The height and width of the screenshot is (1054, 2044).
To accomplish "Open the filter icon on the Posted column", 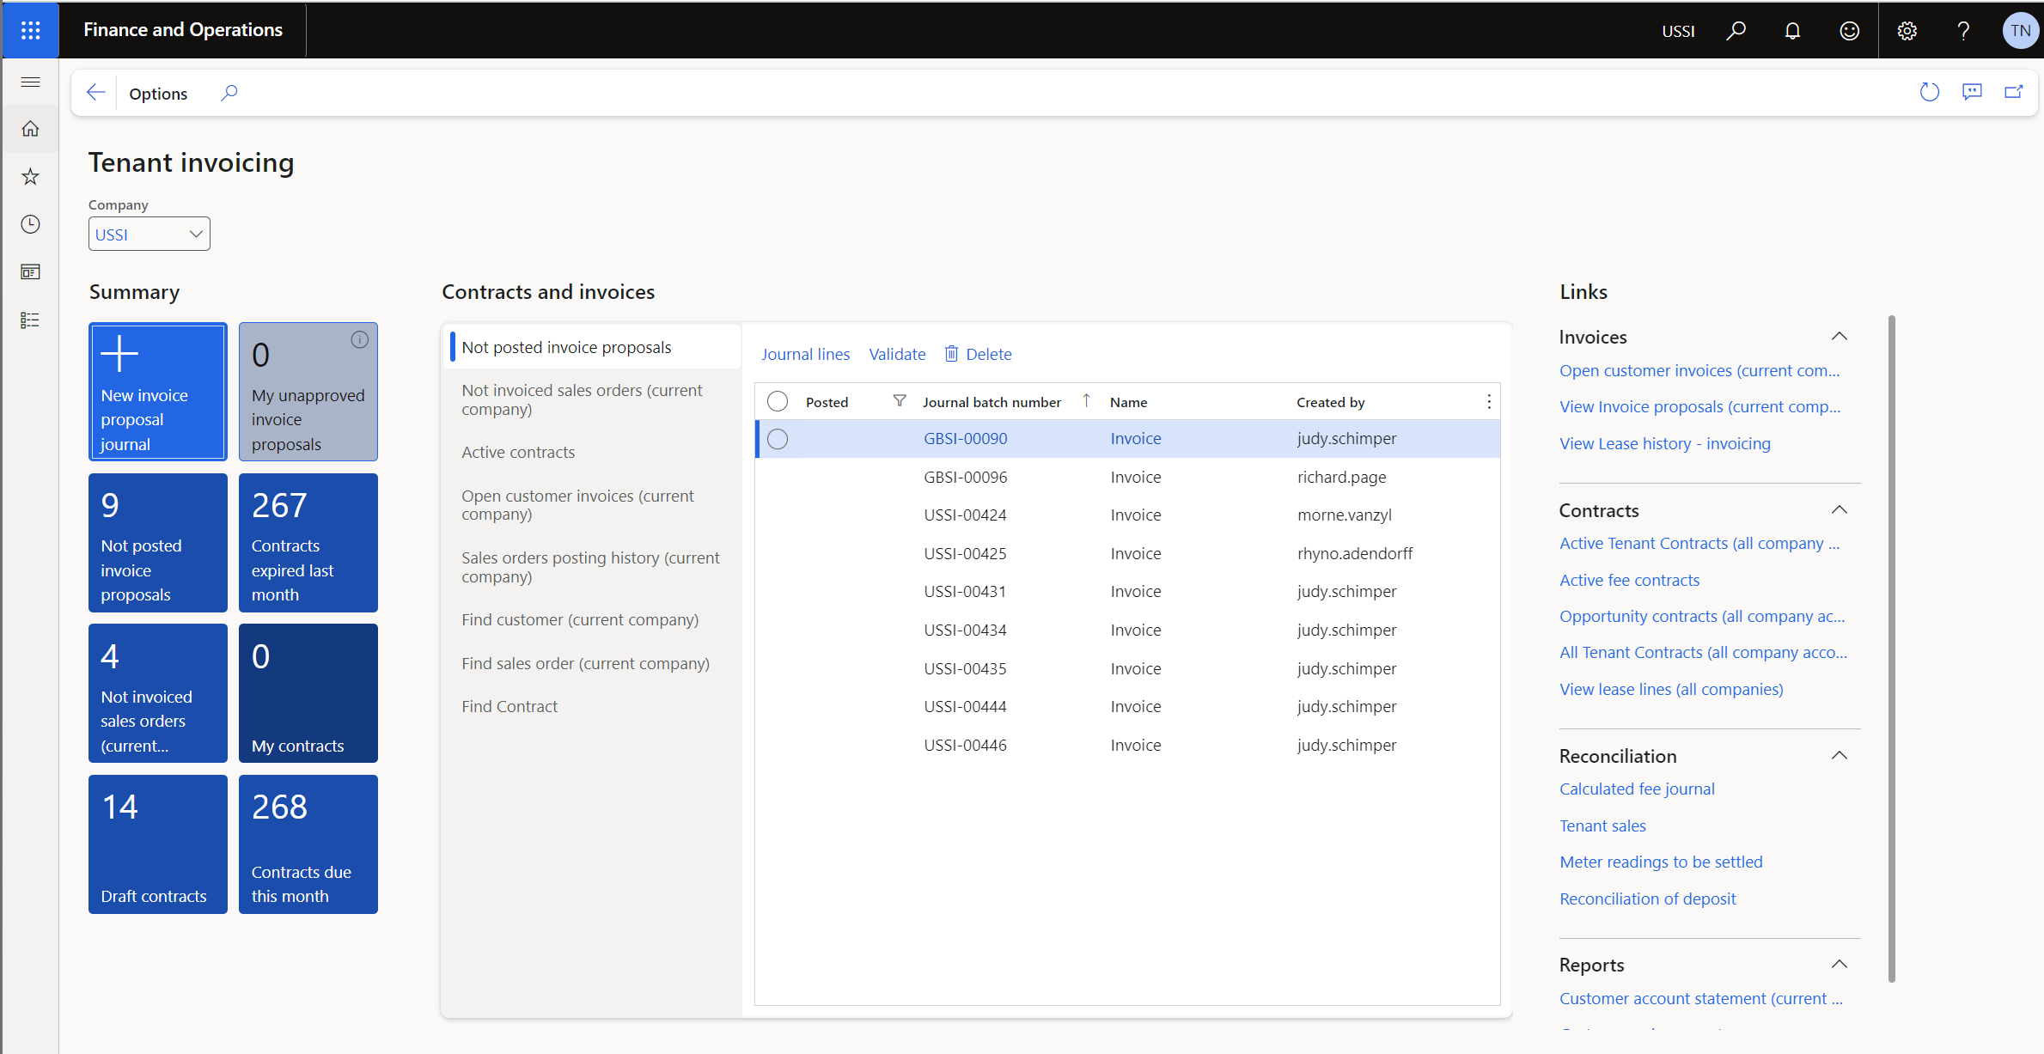I will coord(900,400).
